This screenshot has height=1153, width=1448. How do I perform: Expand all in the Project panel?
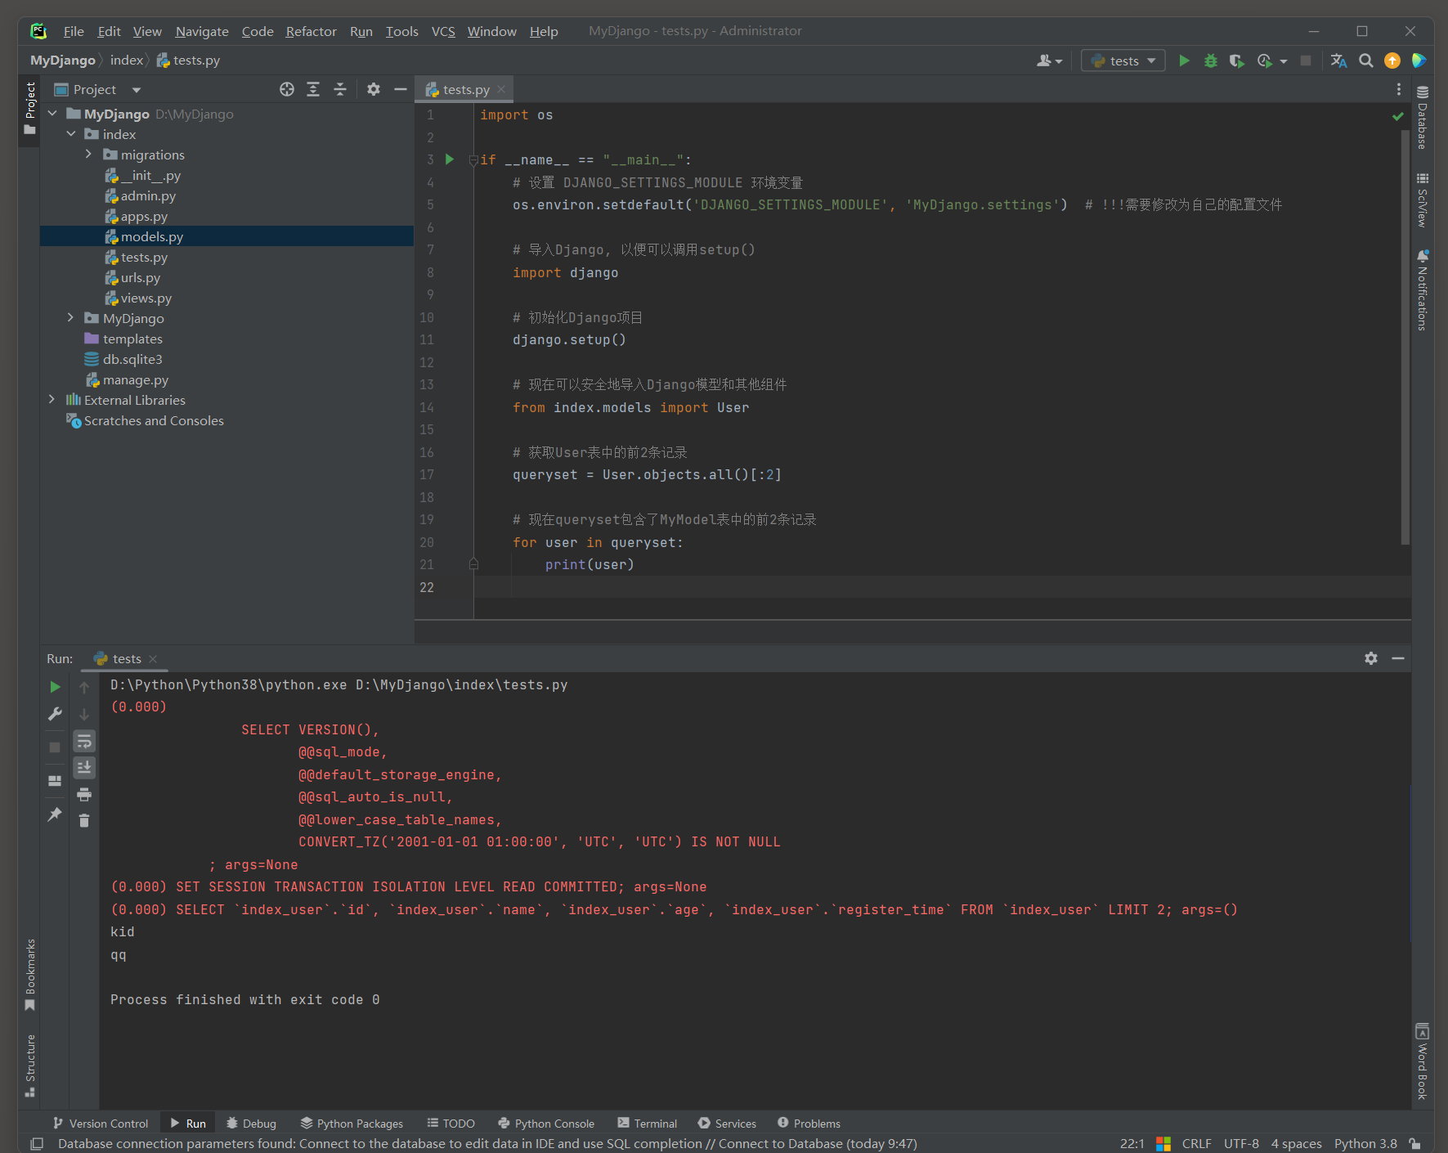313,89
